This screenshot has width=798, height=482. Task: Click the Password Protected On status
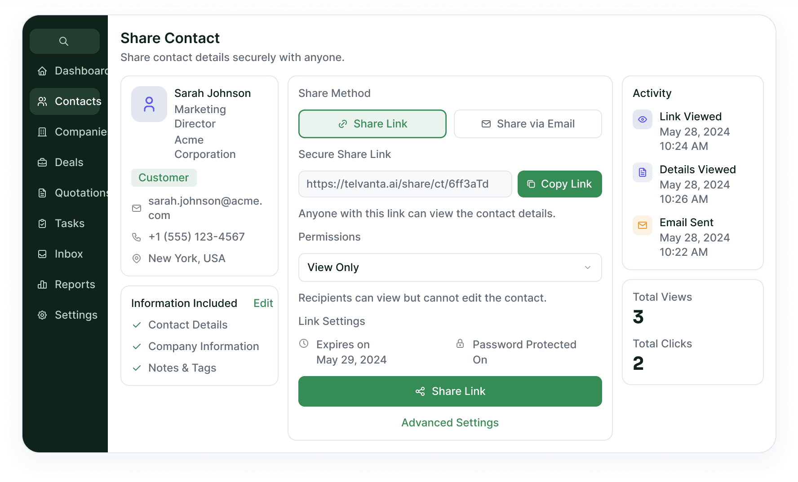[480, 360]
